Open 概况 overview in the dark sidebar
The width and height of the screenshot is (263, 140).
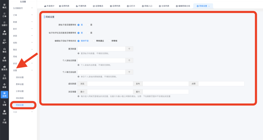pos(4,6)
